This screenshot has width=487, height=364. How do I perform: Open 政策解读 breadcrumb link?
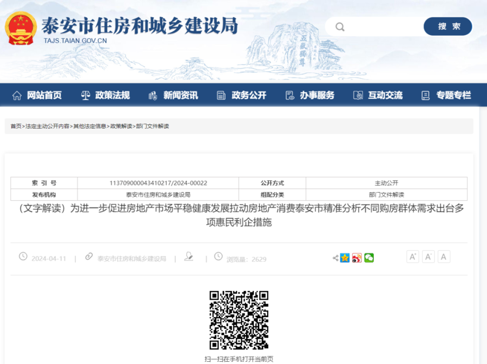click(121, 127)
